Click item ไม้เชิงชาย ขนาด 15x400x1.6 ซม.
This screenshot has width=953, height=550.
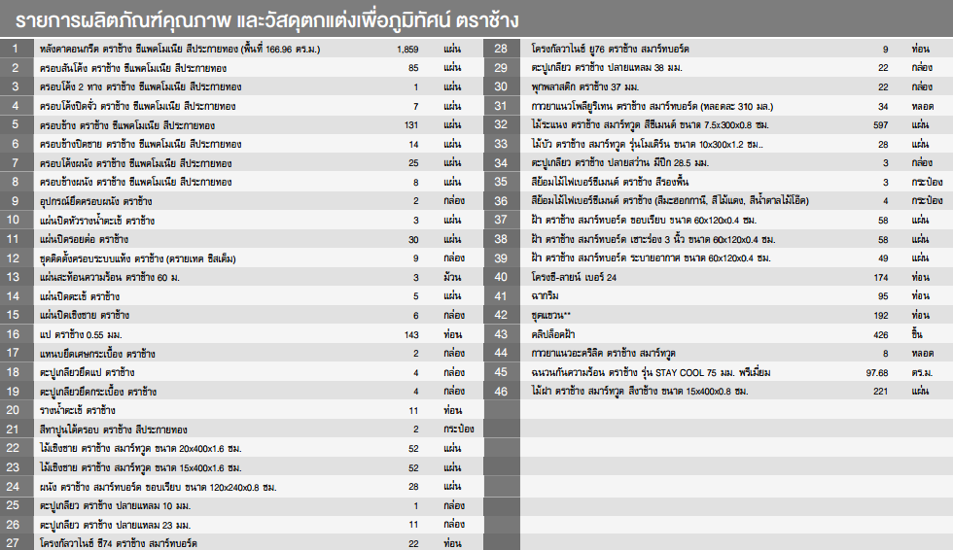140,467
